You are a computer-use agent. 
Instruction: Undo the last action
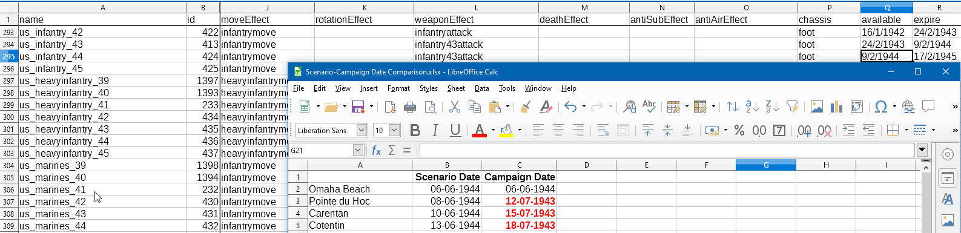coord(570,107)
